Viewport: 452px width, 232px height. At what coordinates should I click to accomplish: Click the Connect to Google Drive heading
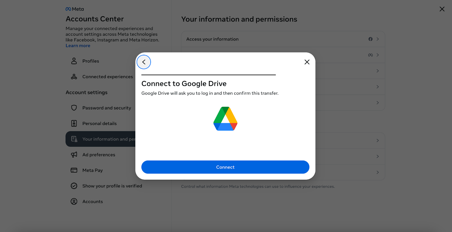(x=184, y=84)
